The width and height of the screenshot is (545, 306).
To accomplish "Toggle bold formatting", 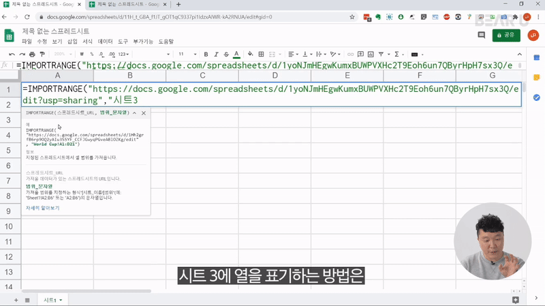I will pos(206,55).
